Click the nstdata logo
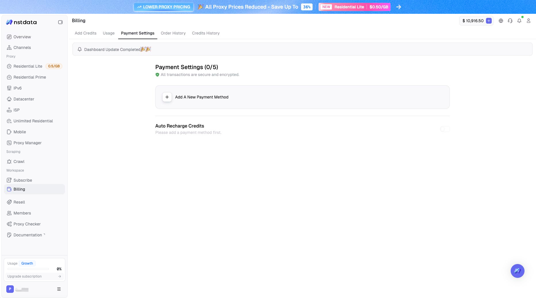This screenshot has width=536, height=298. [21, 22]
